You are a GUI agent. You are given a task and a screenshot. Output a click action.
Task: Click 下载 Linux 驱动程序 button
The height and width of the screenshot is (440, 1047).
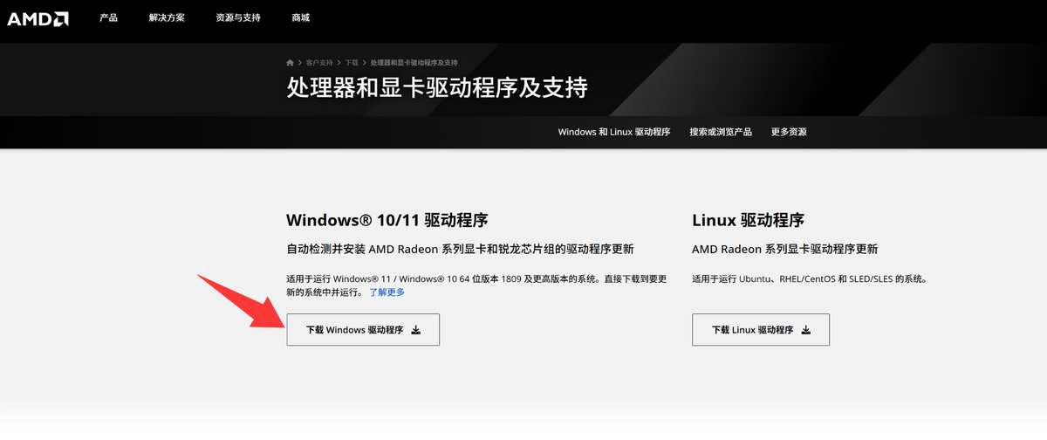[761, 330]
